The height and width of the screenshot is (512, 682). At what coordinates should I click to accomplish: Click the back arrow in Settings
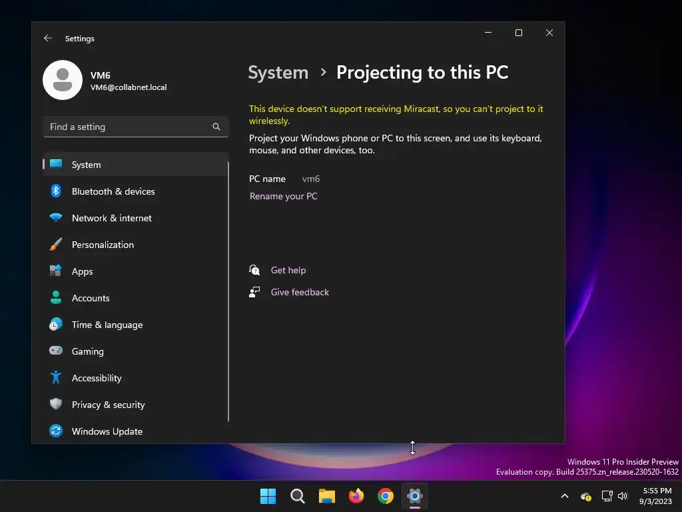click(48, 38)
